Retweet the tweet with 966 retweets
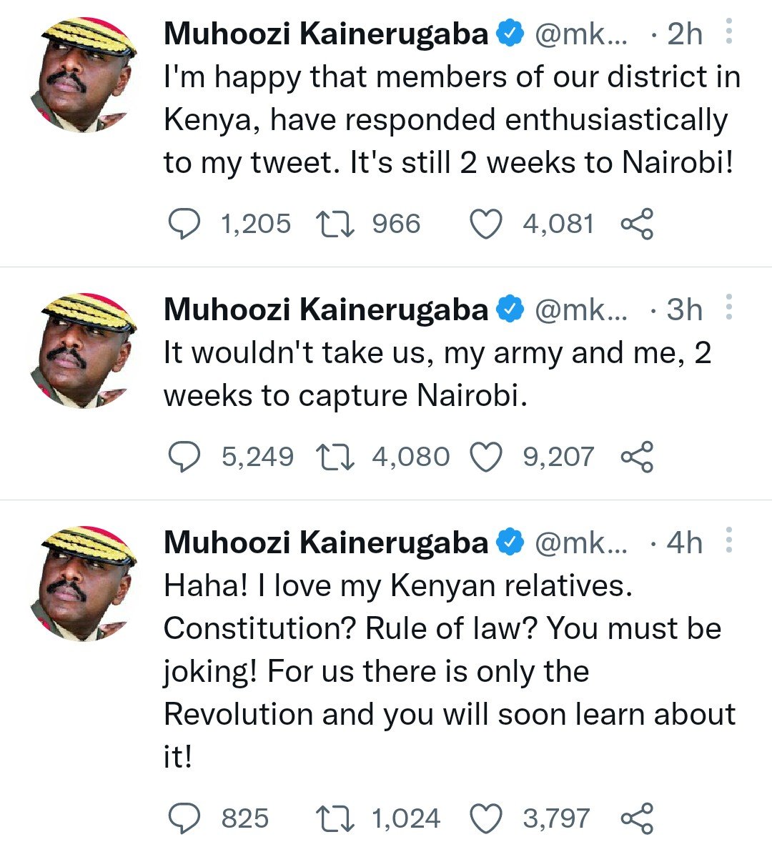Viewport: 772px width, 847px height. pyautogui.click(x=335, y=224)
